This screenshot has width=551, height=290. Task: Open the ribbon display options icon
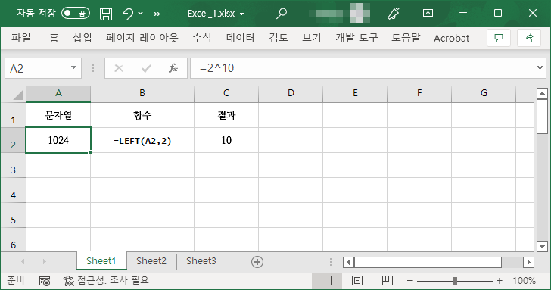pyautogui.click(x=428, y=14)
